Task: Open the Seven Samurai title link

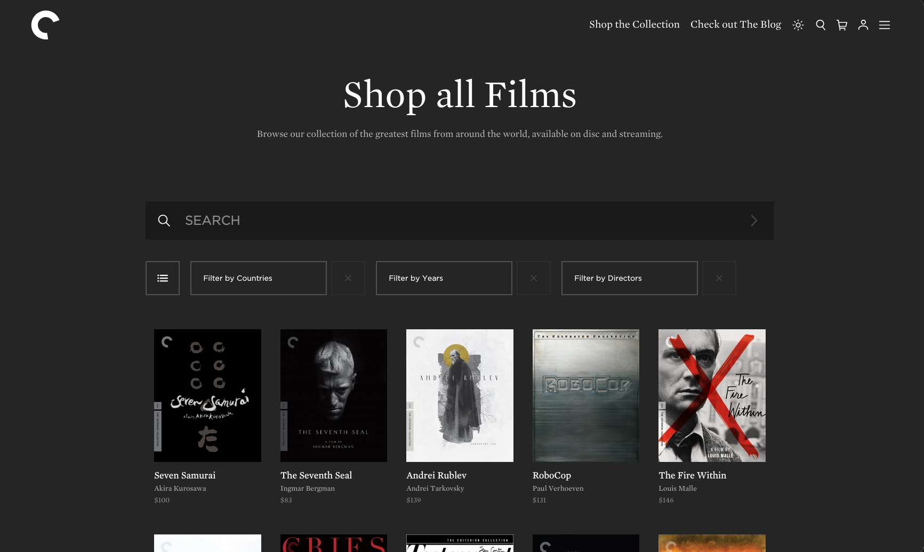Action: 184,475
